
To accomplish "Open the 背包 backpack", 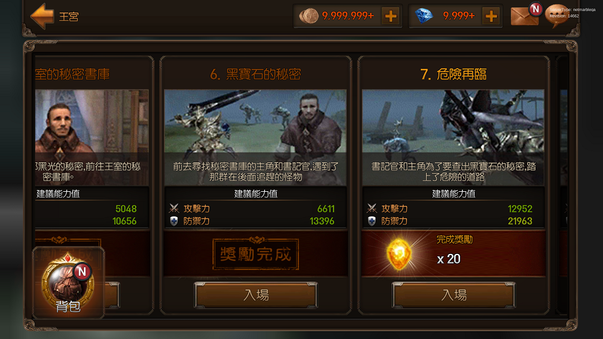I will 68,284.
